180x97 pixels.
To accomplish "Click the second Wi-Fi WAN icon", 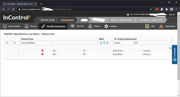I will [107, 43].
